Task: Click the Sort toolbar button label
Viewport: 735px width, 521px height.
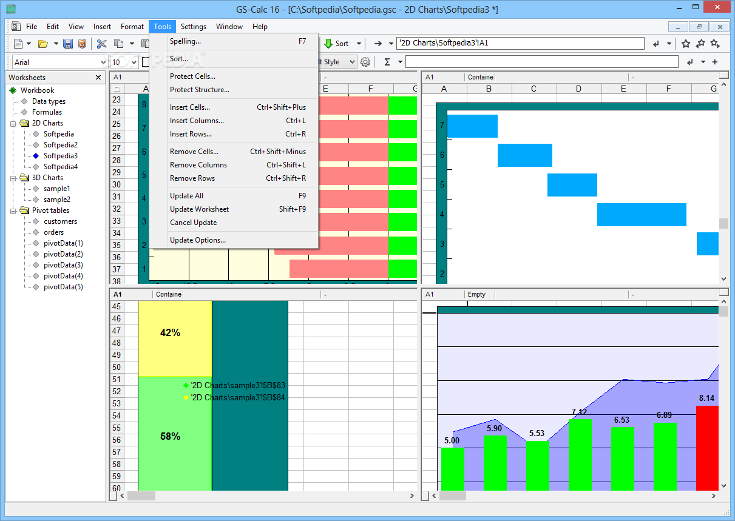Action: (x=342, y=44)
